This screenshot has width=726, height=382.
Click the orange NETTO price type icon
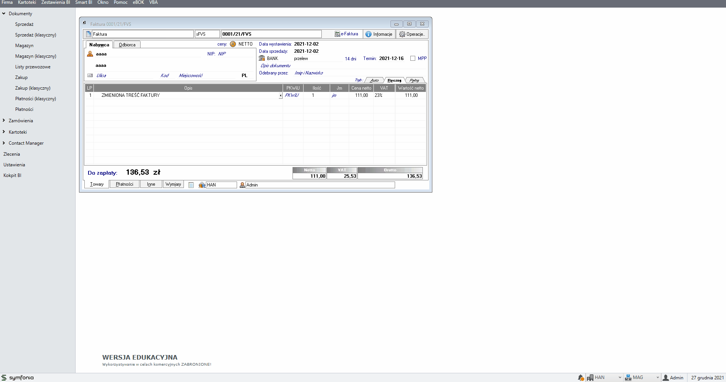tap(233, 44)
